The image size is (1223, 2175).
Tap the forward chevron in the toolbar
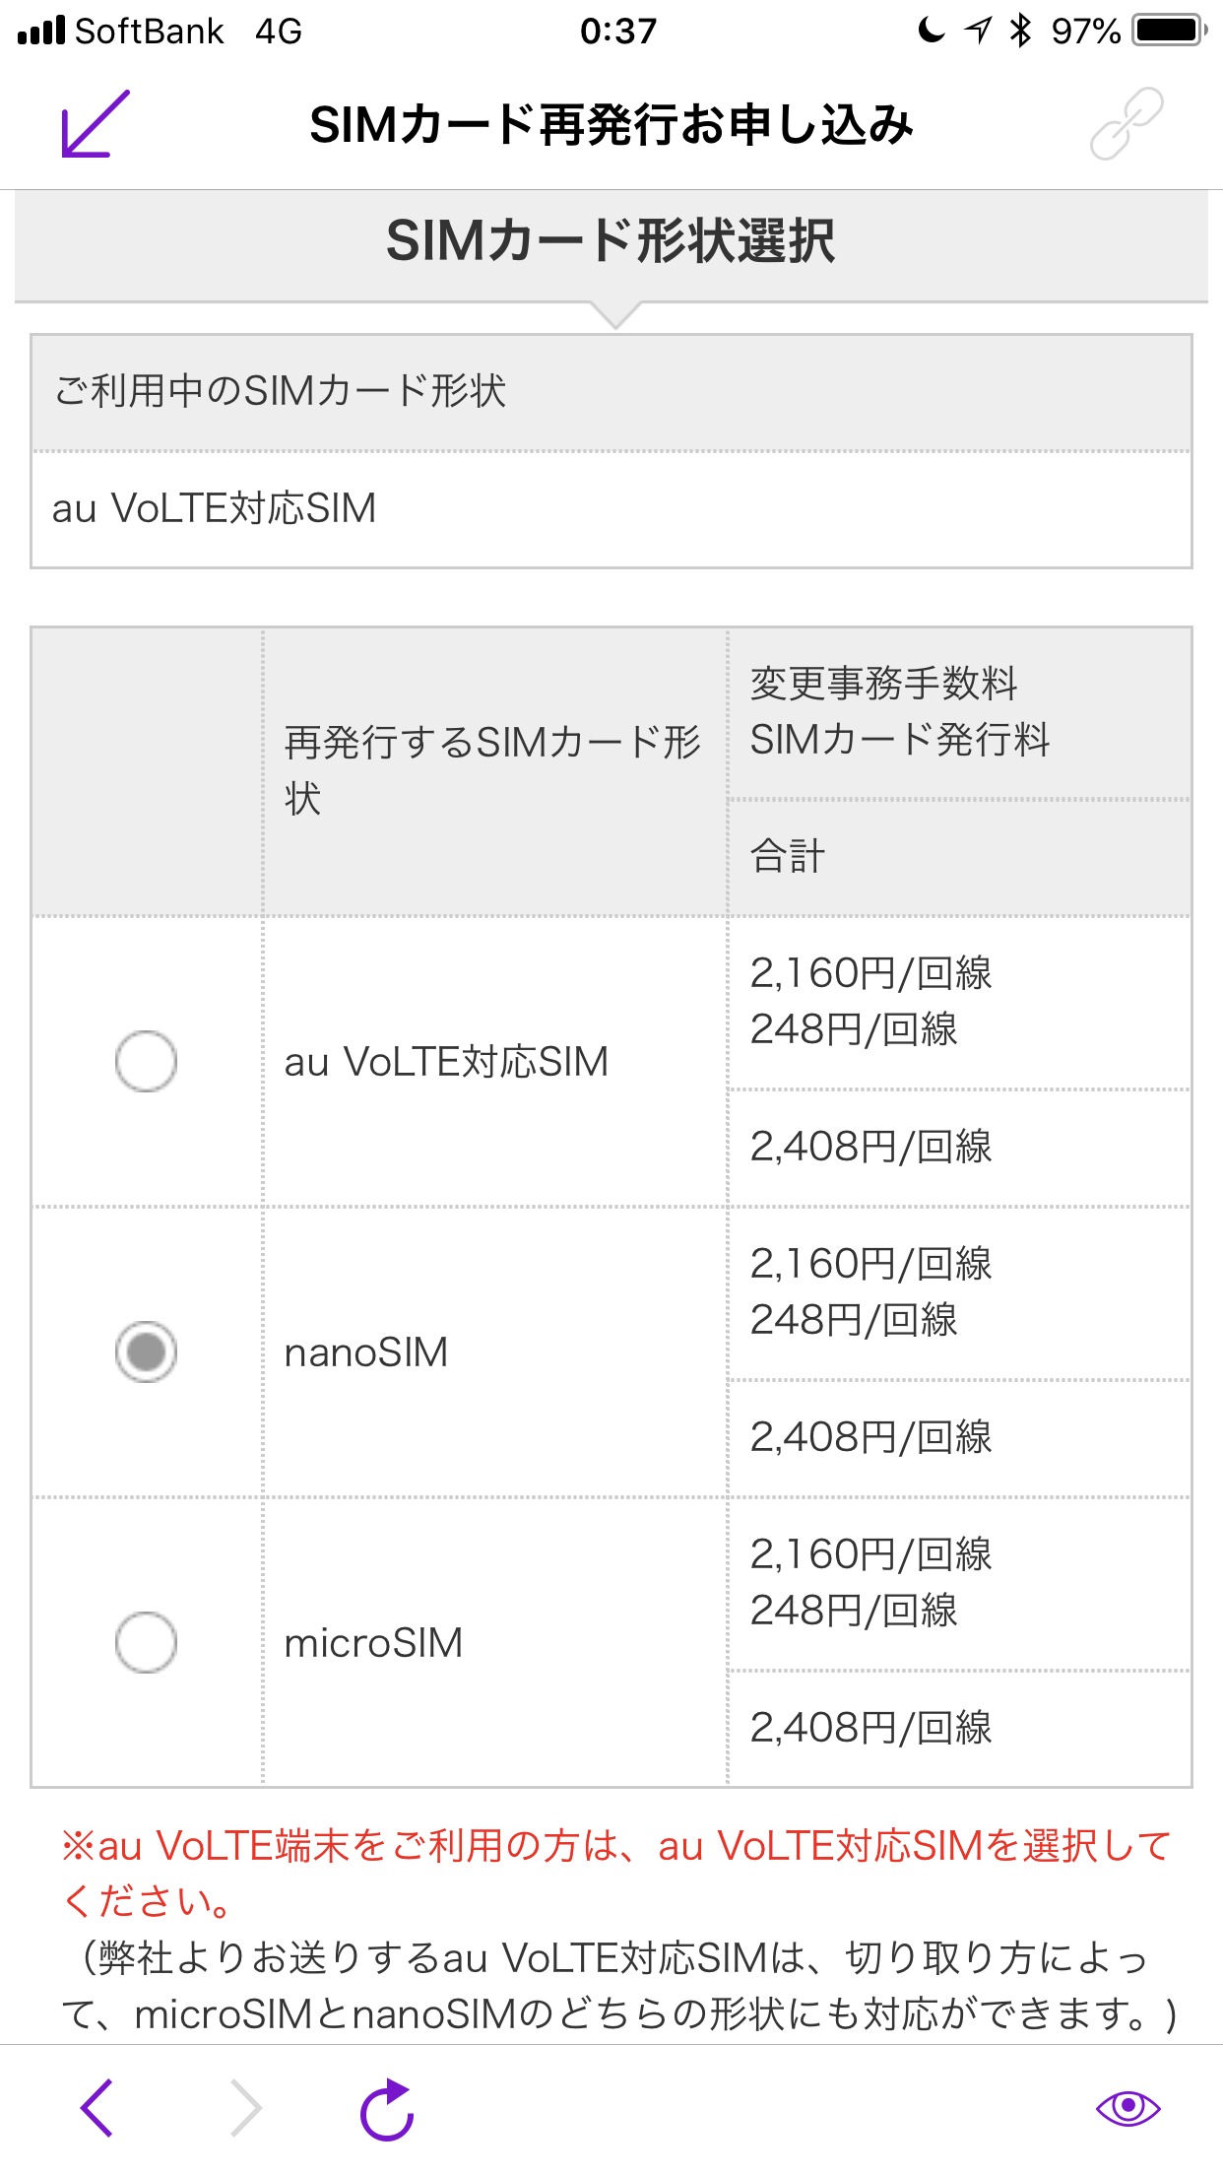click(245, 2108)
